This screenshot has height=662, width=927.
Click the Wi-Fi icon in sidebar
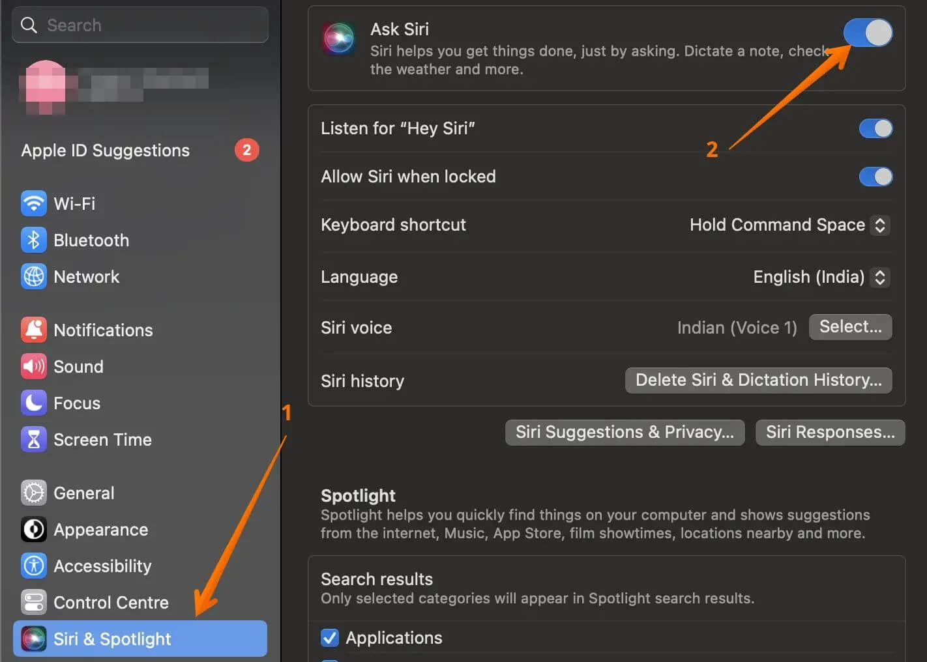coord(34,203)
